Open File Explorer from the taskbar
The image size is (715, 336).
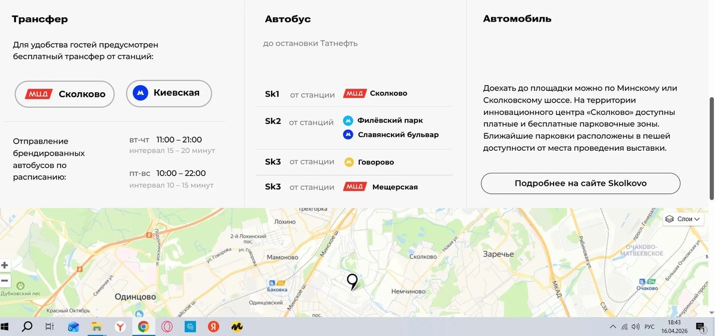click(97, 327)
